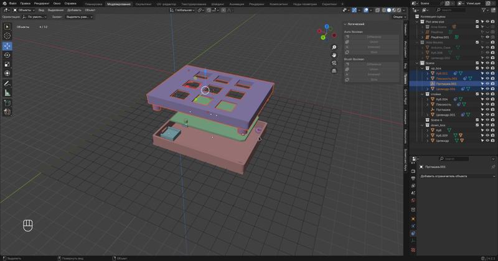Expand the Куб.004 tree item
This screenshot has height=261, width=498.
tap(428, 99)
